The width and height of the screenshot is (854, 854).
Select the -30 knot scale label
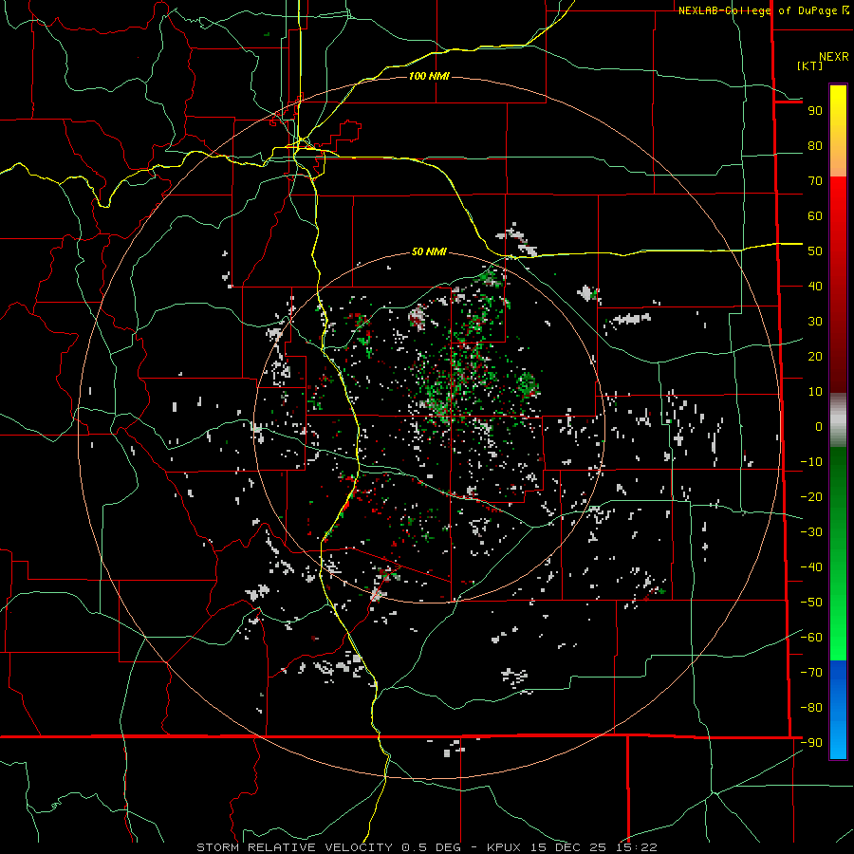[x=811, y=532]
